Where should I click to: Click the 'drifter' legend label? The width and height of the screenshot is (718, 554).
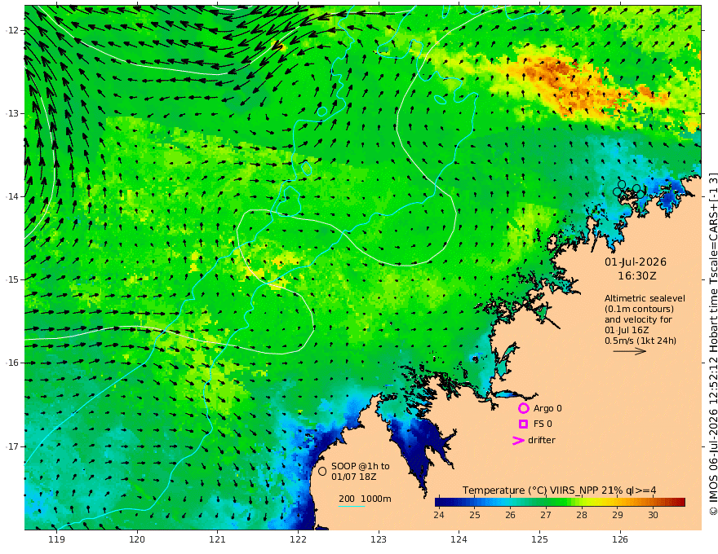542,440
